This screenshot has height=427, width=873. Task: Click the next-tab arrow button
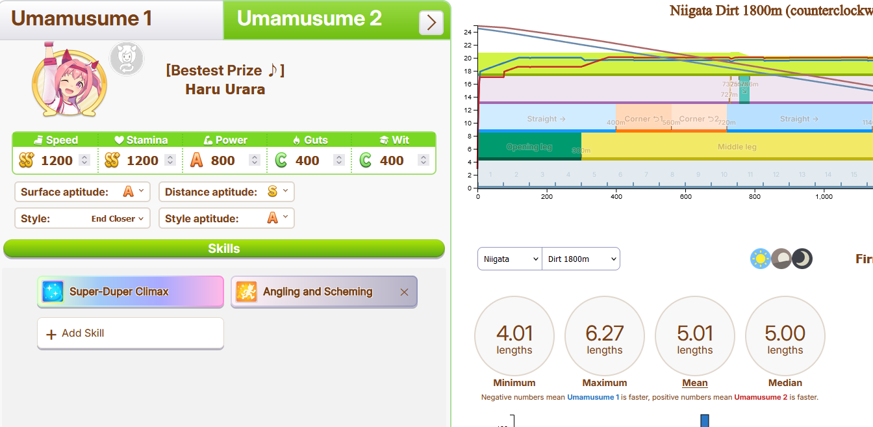coord(431,23)
